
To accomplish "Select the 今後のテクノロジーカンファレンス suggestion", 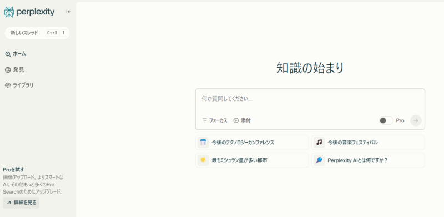I will (x=252, y=143).
